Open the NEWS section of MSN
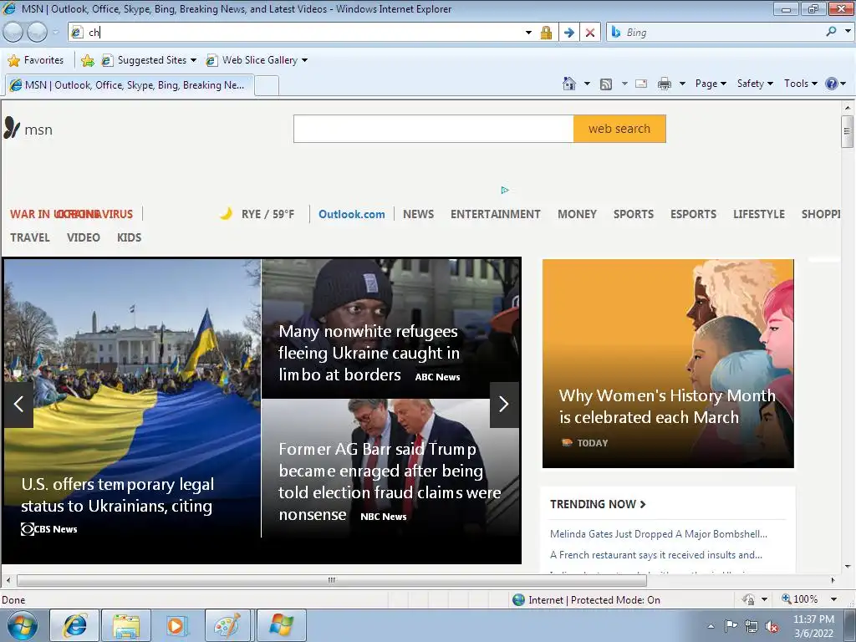Image resolution: width=856 pixels, height=642 pixels. [x=418, y=214]
